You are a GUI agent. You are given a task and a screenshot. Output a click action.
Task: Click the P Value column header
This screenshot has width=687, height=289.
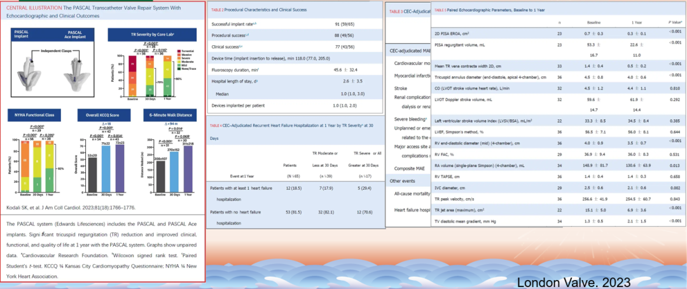point(675,22)
